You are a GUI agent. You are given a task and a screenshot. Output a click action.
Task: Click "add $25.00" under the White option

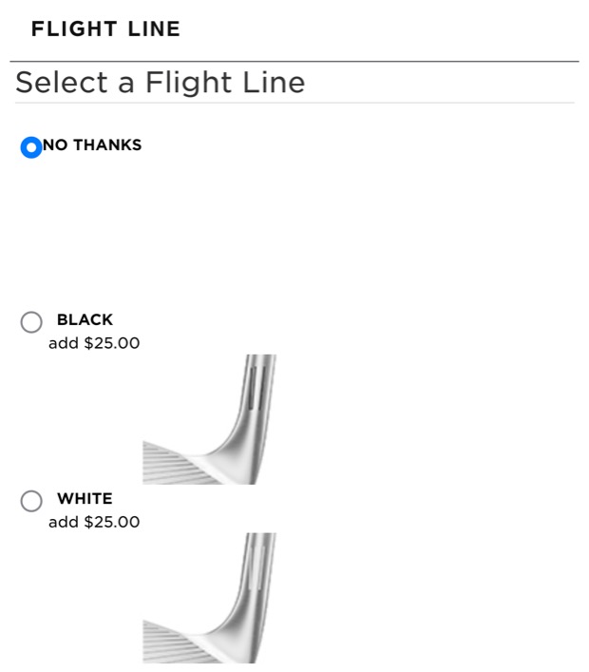coord(94,522)
